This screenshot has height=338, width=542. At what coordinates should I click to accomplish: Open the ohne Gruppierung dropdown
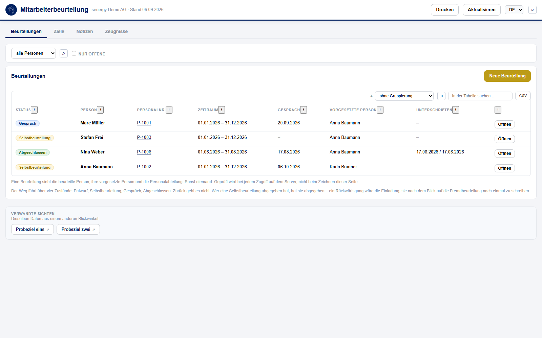point(404,96)
